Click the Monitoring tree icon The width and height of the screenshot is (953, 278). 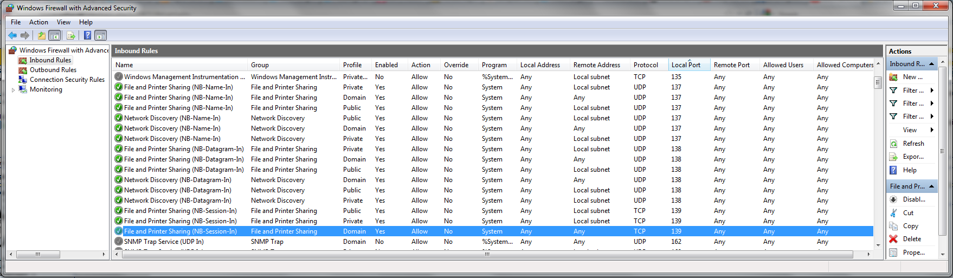pyautogui.click(x=23, y=89)
